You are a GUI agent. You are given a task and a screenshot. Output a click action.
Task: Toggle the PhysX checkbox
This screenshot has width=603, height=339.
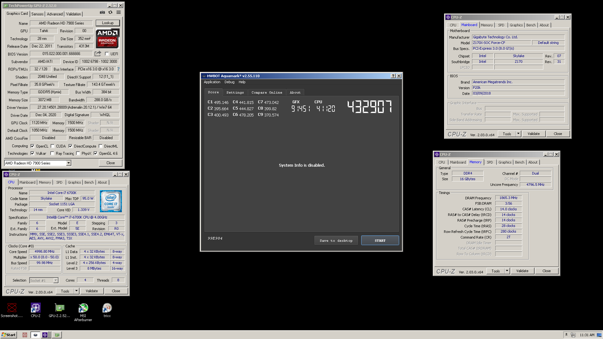[x=78, y=153]
